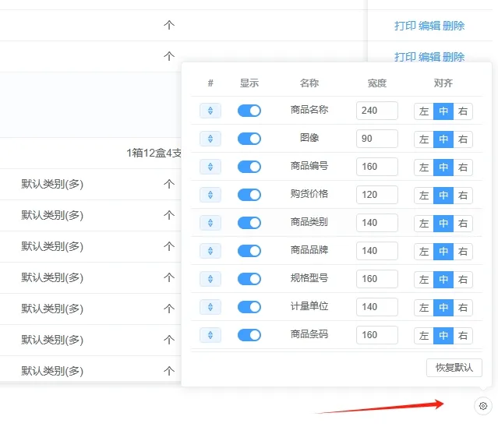Align 商品编号 column right with 右

tap(463, 168)
